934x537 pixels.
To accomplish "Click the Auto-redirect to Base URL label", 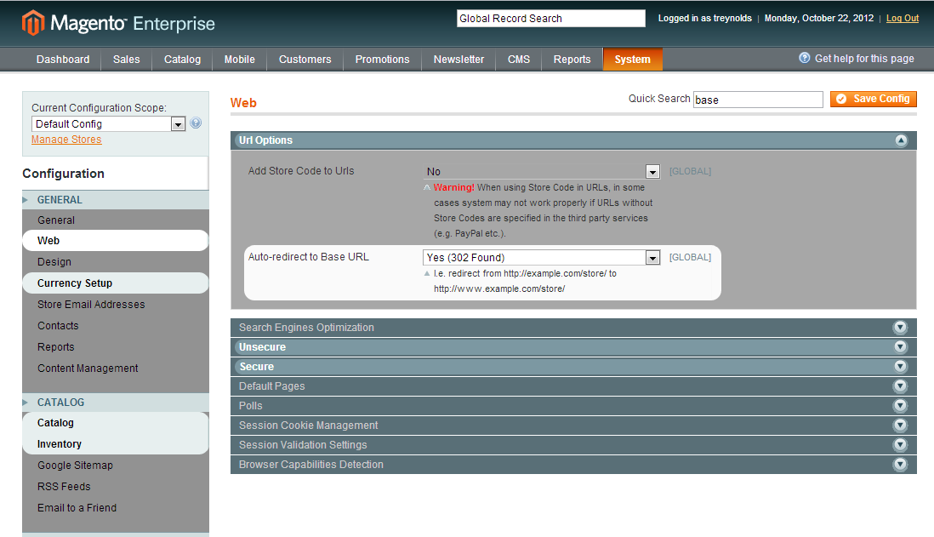I will [308, 257].
